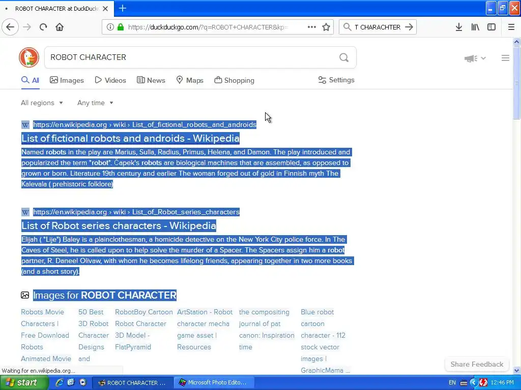Click the List_of_fictional_robots_and_androids URL
Screen dimensions: 521x390
pyautogui.click(x=144, y=125)
